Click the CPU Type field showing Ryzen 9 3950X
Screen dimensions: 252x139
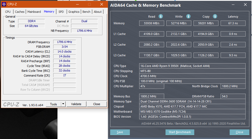(x=192, y=66)
